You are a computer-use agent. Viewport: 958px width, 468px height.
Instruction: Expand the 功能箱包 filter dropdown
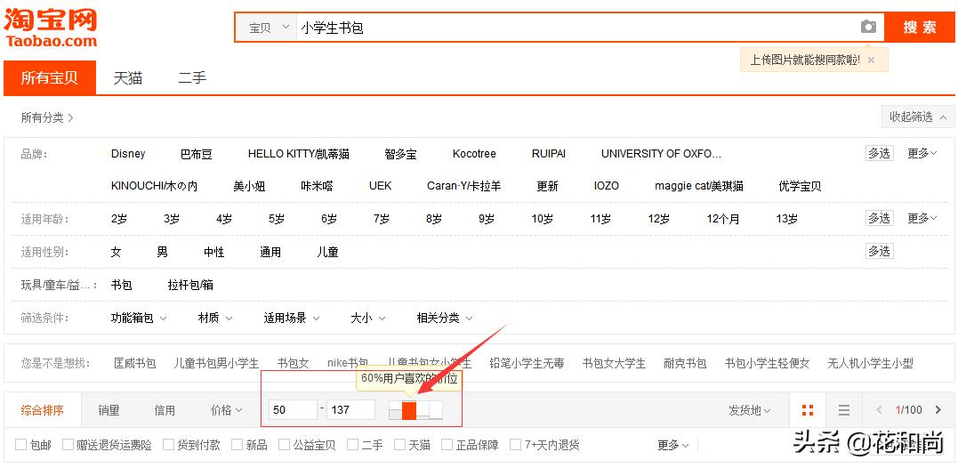(138, 318)
